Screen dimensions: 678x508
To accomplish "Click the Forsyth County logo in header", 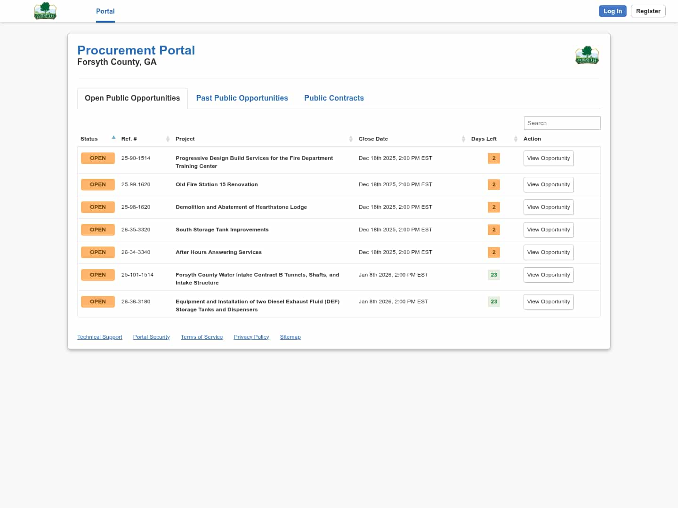I will pyautogui.click(x=45, y=11).
